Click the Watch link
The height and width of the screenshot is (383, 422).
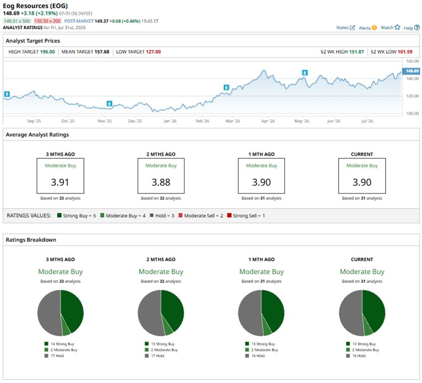coord(387,27)
